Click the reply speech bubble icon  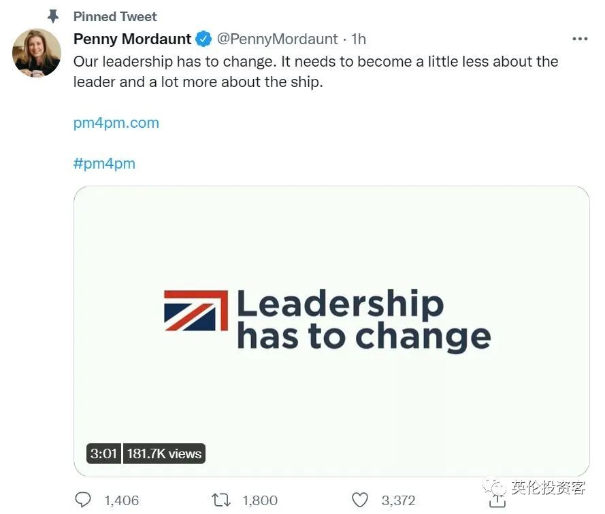pos(83,500)
